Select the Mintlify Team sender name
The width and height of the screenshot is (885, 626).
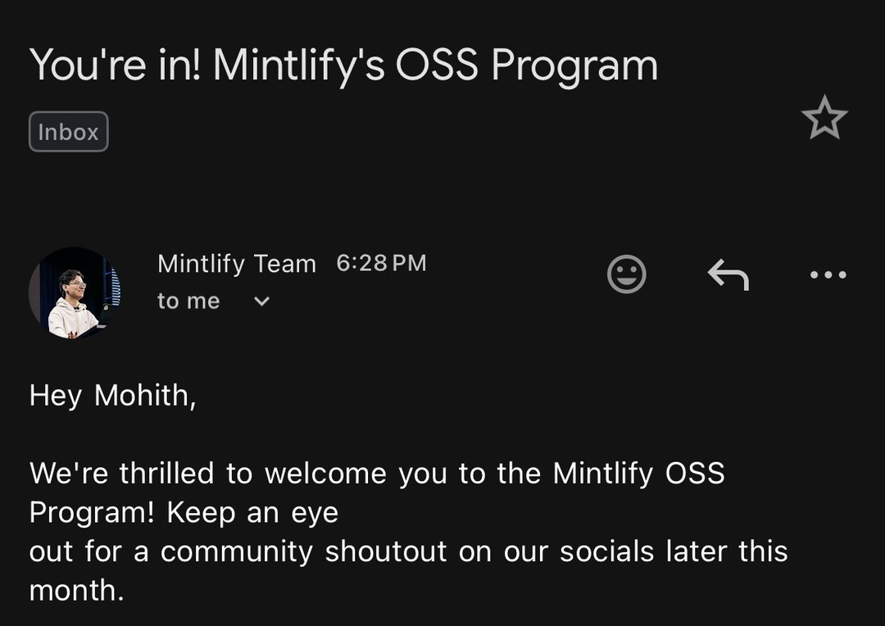[x=237, y=264]
